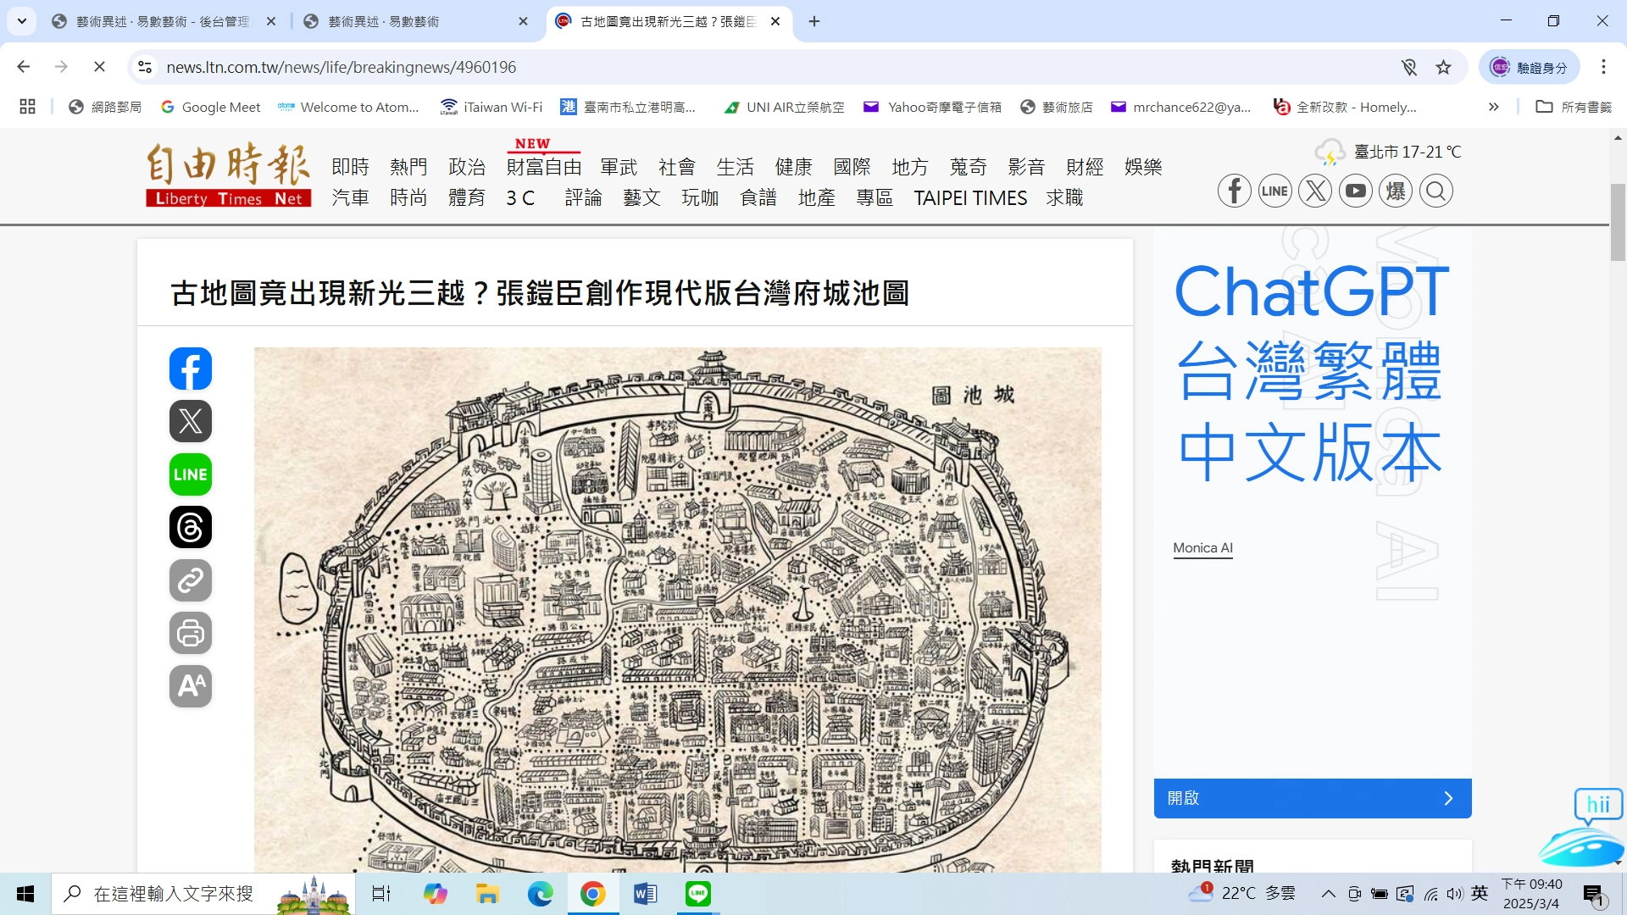Click the page's vertical scrollbar thumb
1627x915 pixels.
(x=1617, y=220)
